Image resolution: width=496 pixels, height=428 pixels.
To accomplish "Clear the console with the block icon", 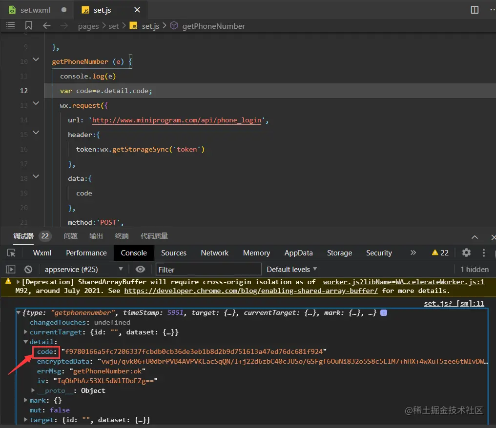I will coord(28,269).
